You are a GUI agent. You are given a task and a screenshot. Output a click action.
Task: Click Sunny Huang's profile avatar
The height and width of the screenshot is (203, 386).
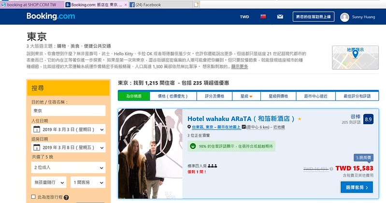(x=344, y=17)
